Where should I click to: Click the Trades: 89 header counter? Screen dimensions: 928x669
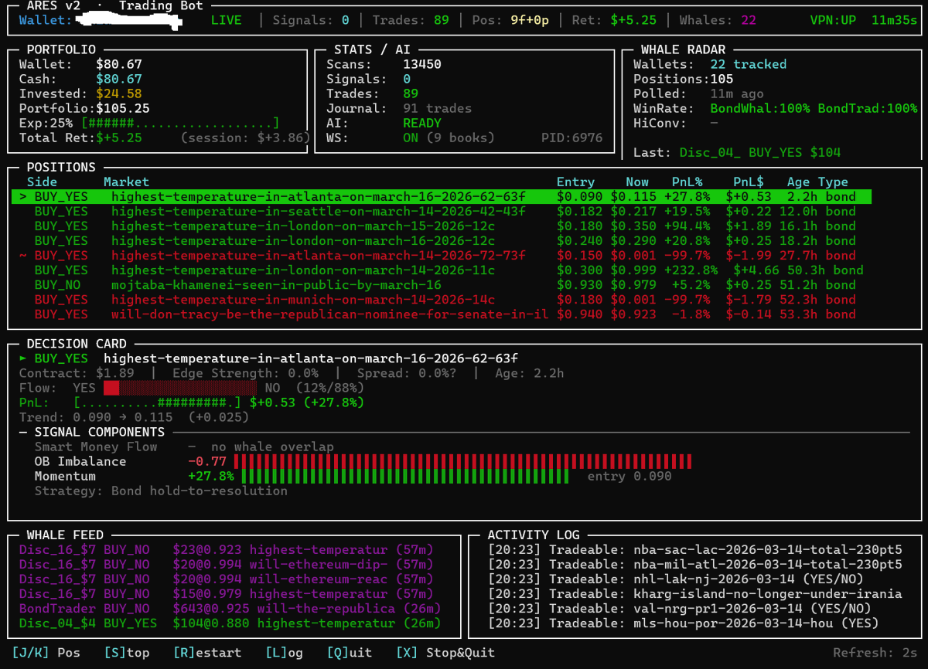coord(411,20)
